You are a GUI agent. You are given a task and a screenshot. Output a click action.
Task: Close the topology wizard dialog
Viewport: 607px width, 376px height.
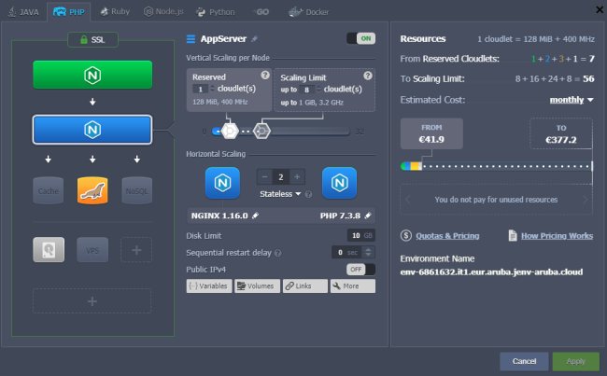point(600,9)
